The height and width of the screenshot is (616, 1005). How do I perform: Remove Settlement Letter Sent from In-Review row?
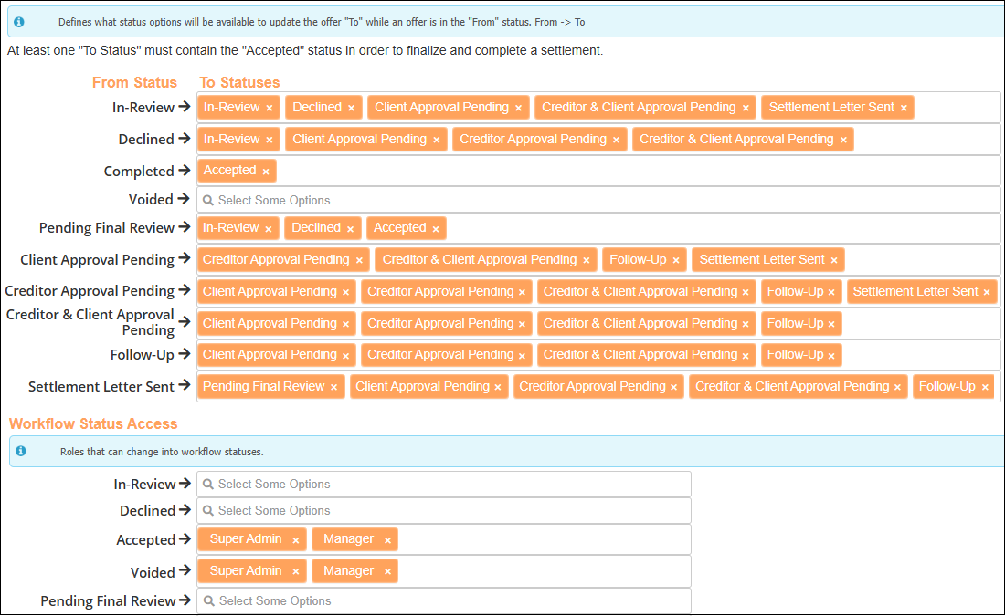[x=904, y=108]
